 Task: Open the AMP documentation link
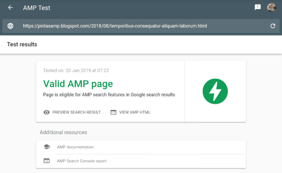click(x=75, y=147)
